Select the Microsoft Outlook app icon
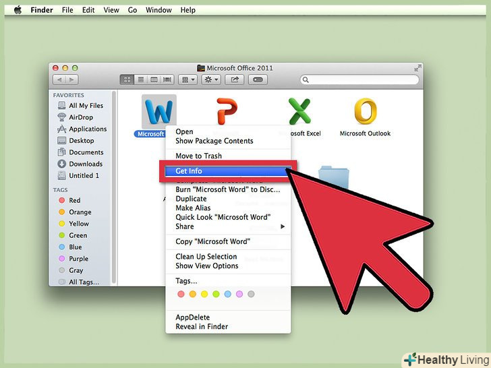 click(x=366, y=111)
